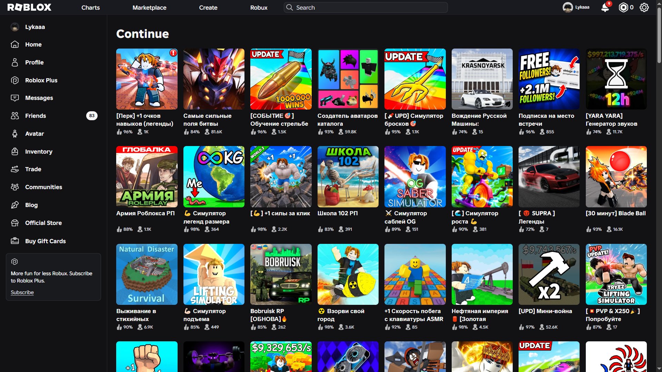Click the Buy Gift Cards icon

click(15, 241)
